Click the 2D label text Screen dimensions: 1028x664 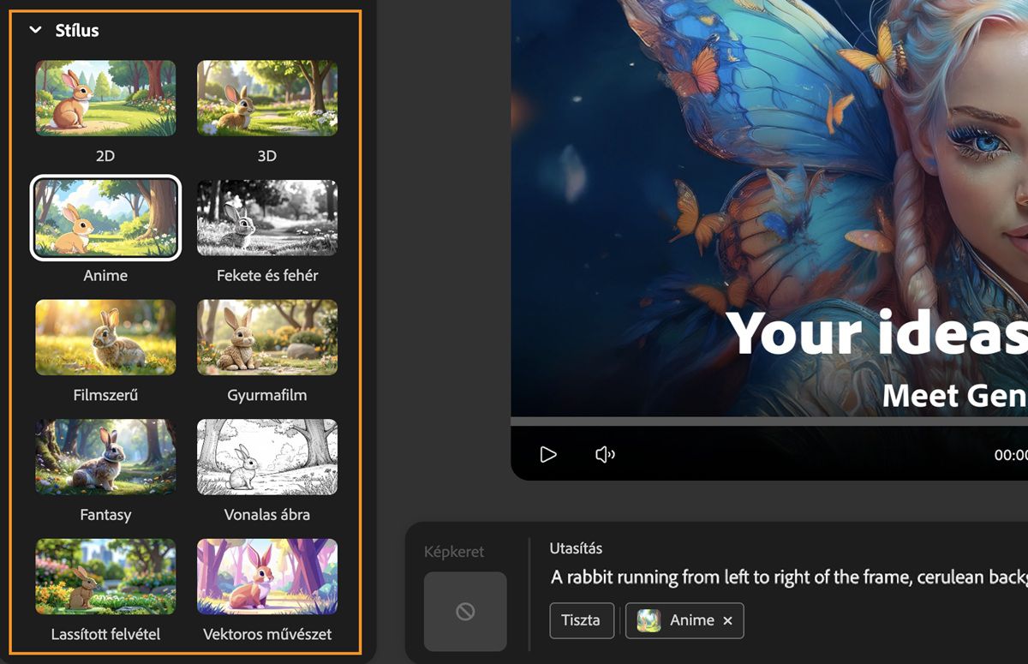point(105,156)
